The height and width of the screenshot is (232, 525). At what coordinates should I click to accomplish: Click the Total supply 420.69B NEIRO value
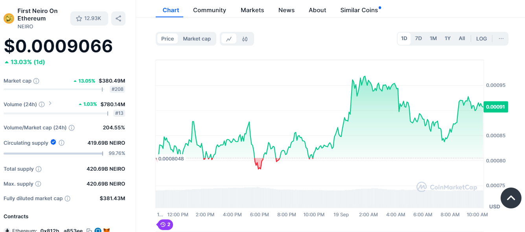[106, 169]
